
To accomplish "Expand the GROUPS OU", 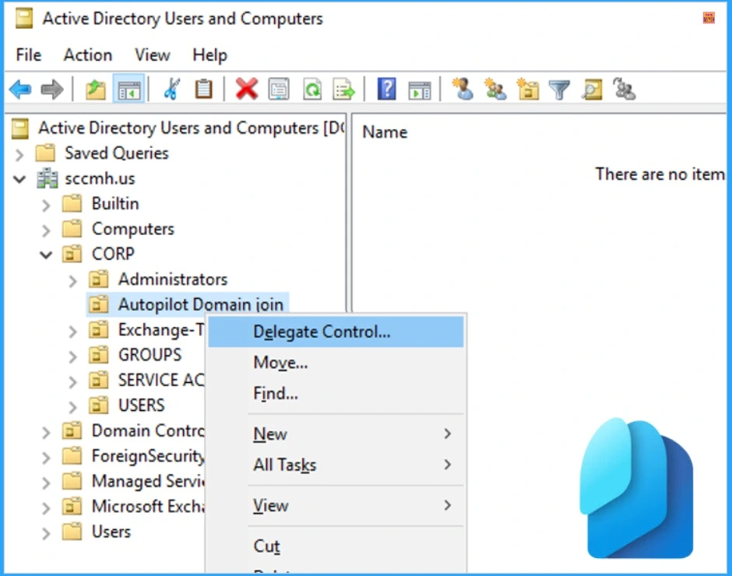I will coord(72,356).
